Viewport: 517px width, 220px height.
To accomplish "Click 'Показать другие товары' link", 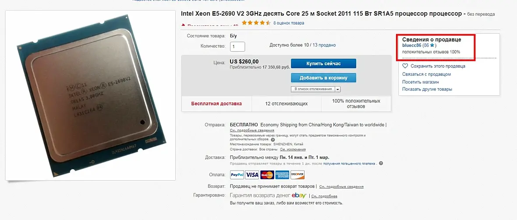I will tap(427, 89).
